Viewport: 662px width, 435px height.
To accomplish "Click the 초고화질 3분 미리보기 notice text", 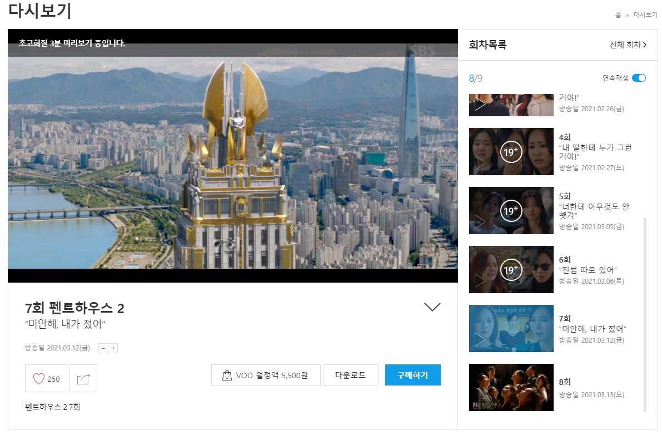I will (72, 43).
